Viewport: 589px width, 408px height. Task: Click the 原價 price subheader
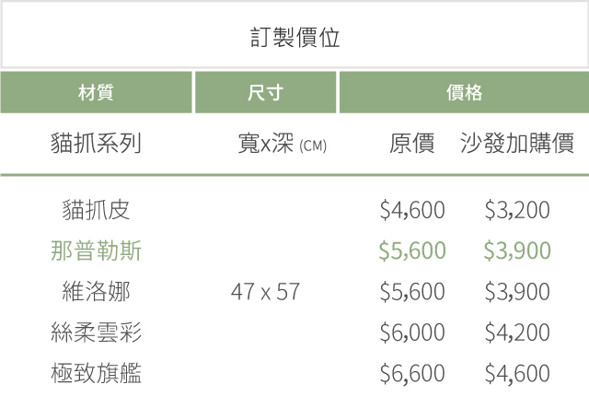click(412, 144)
